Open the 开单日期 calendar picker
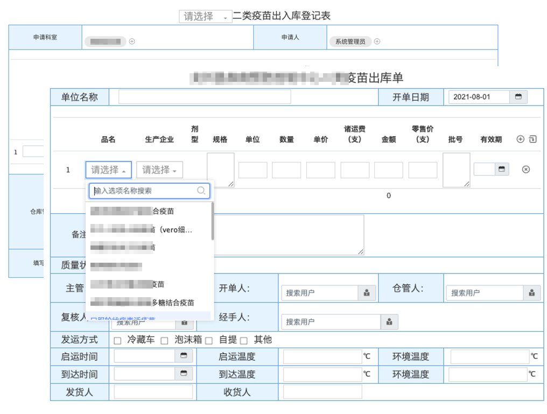Image resolution: width=547 pixels, height=414 pixels. tap(518, 97)
